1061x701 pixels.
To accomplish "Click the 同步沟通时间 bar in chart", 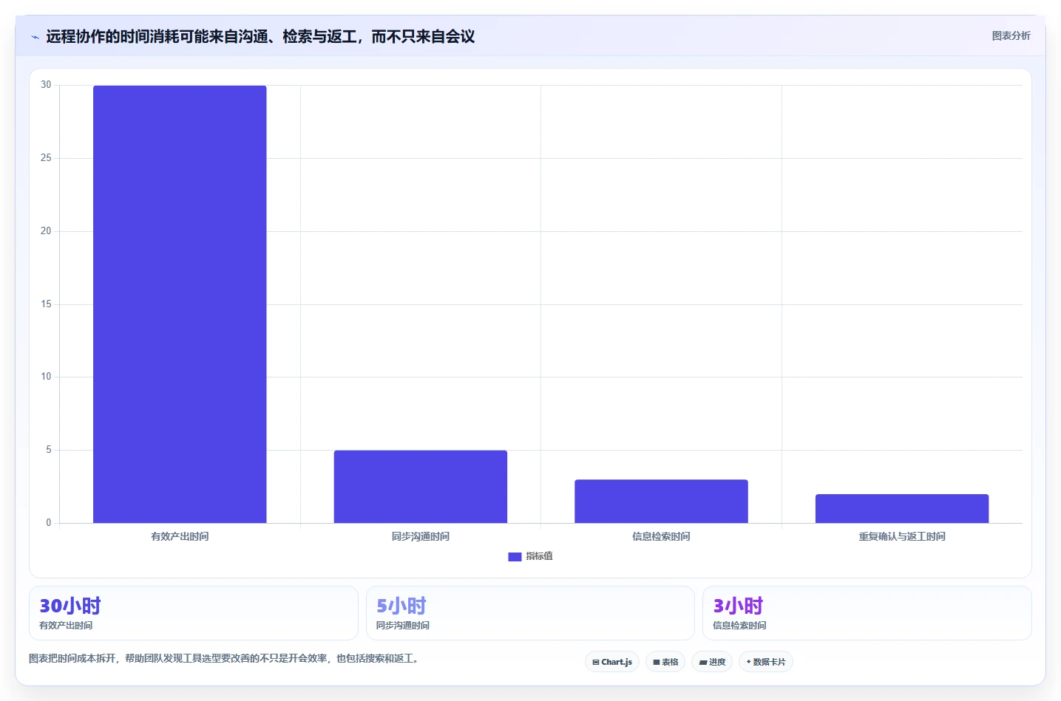I will [420, 487].
